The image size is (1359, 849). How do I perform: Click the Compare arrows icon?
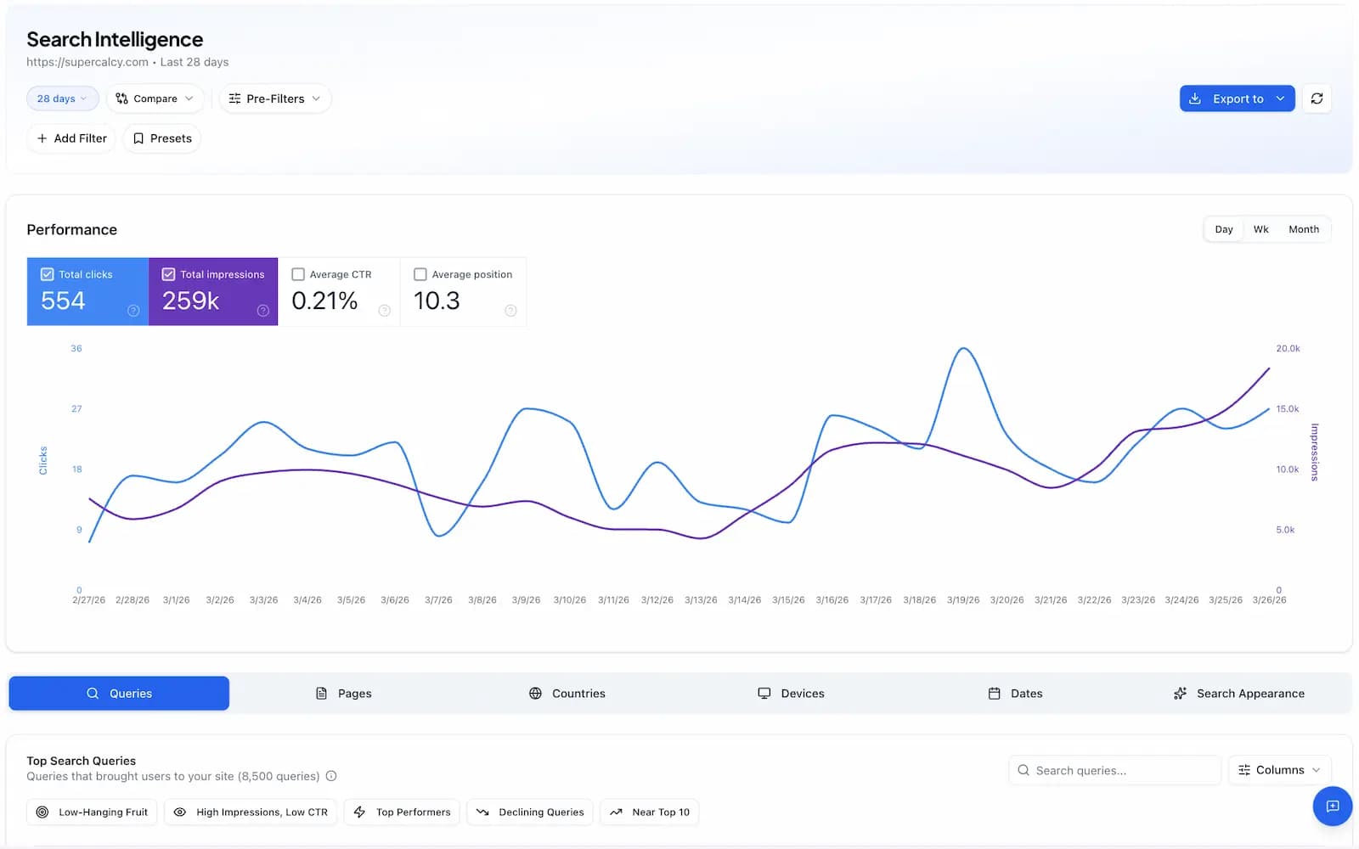point(121,98)
